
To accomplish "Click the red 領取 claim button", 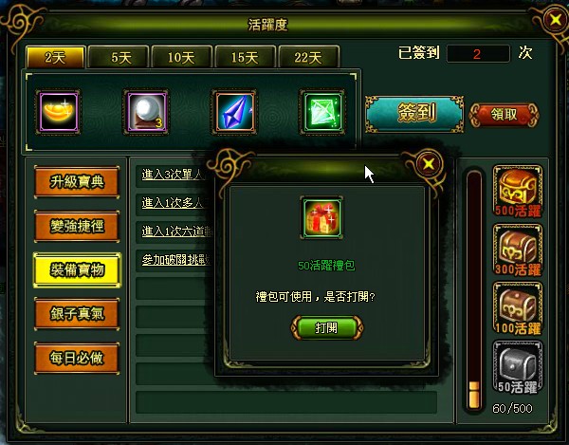I will pyautogui.click(x=505, y=115).
